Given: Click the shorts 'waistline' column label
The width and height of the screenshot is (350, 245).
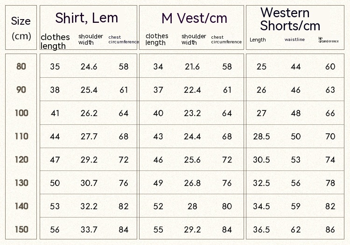Looking at the screenshot, I should (294, 40).
